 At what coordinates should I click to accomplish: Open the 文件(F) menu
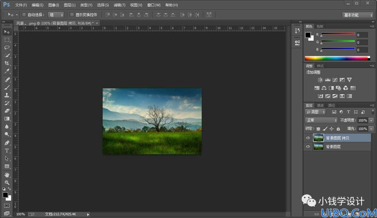(x=21, y=5)
